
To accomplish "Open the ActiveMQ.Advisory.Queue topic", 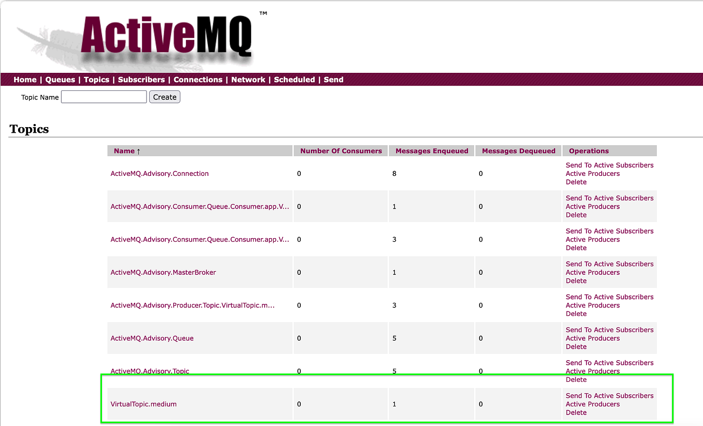I will click(x=152, y=338).
